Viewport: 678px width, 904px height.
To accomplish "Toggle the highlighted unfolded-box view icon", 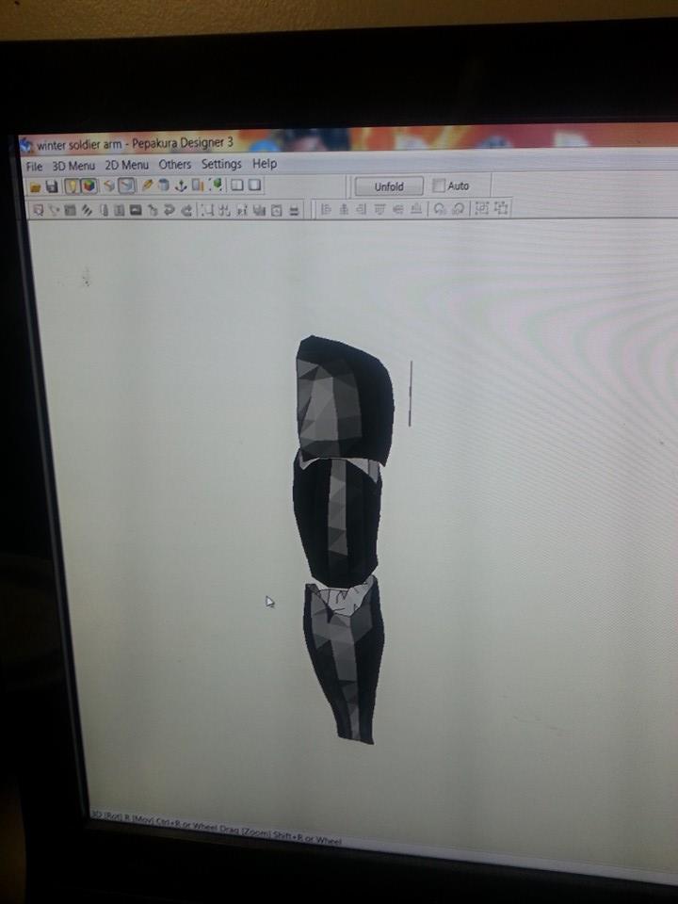I will coord(126,186).
